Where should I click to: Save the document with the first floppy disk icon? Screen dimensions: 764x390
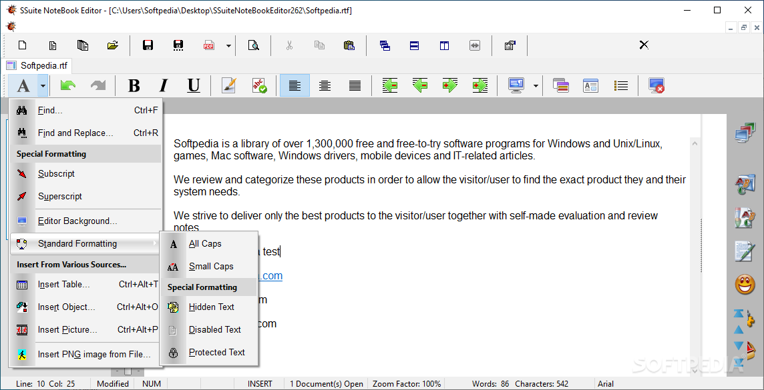[x=148, y=46]
